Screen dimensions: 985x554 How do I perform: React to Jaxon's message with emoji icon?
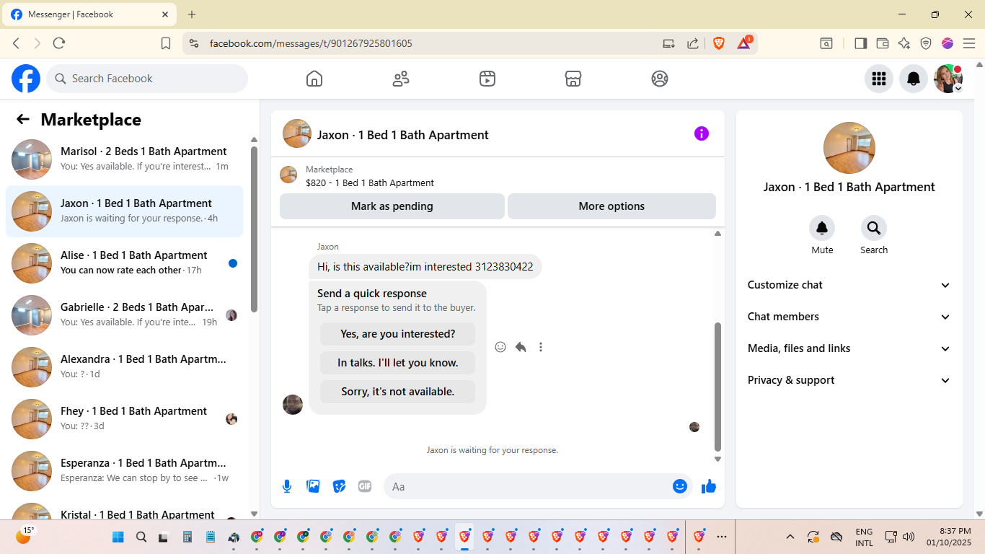[500, 347]
